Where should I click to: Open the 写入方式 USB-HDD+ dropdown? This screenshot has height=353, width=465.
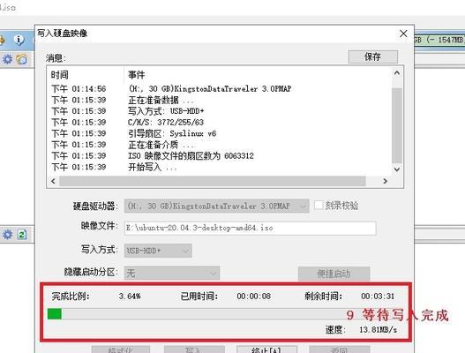(158, 251)
